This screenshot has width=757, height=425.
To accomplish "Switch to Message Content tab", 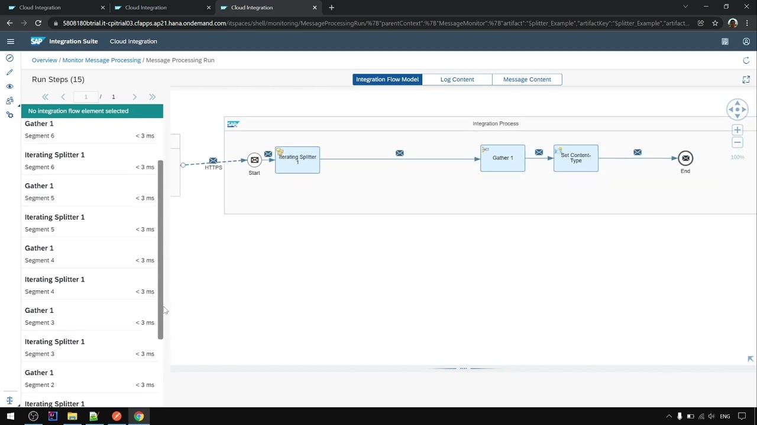I will (527, 79).
